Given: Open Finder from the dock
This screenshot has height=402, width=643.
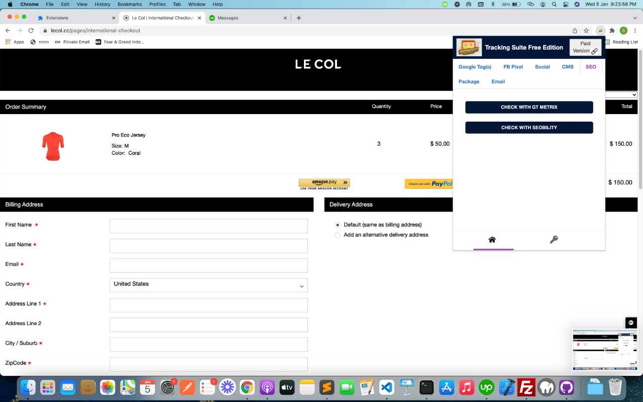Looking at the screenshot, I should click(x=28, y=387).
